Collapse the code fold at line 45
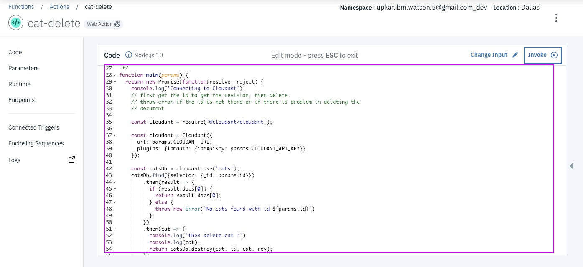Viewport: 583px width, 267px height. 115,189
